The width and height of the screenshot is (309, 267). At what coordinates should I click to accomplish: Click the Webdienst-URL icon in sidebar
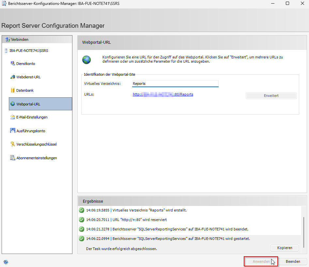coord(13,77)
